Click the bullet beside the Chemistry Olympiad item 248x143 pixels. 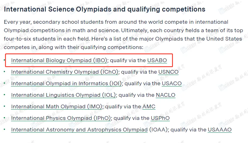(4, 71)
